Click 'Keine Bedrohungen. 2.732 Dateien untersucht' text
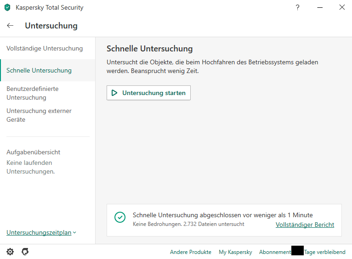This screenshot has height=259, width=352. [188, 224]
